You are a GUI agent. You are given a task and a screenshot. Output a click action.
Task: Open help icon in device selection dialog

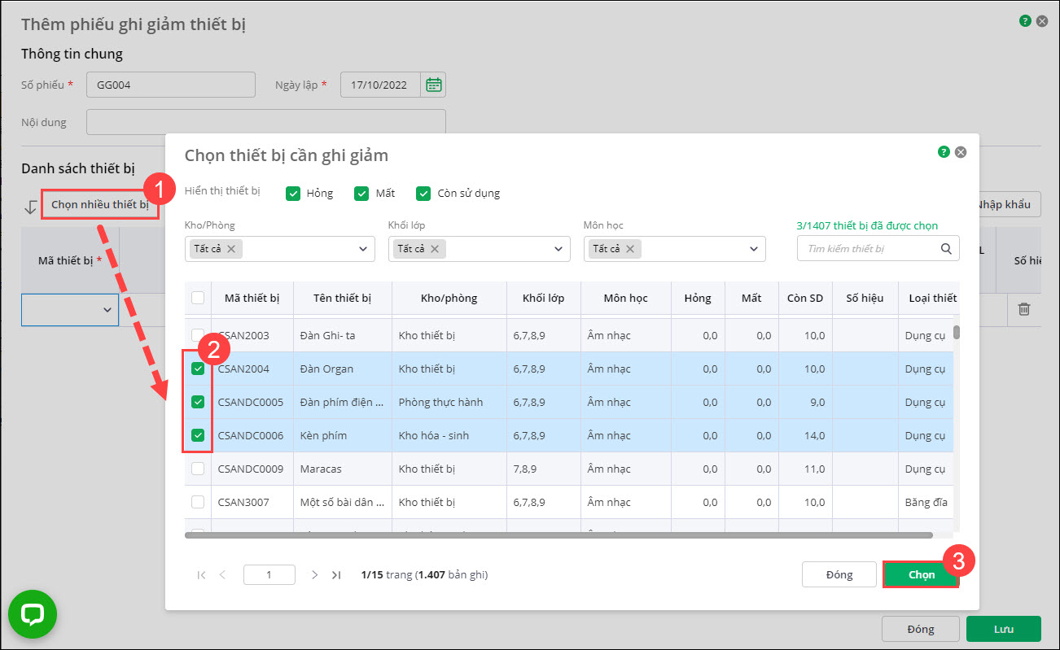944,152
